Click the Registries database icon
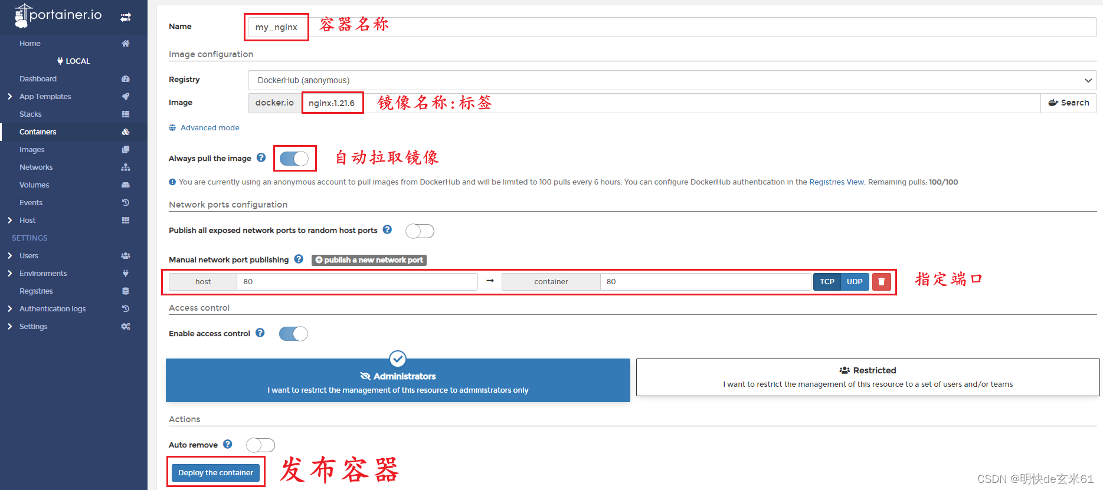Image resolution: width=1103 pixels, height=490 pixels. [126, 291]
